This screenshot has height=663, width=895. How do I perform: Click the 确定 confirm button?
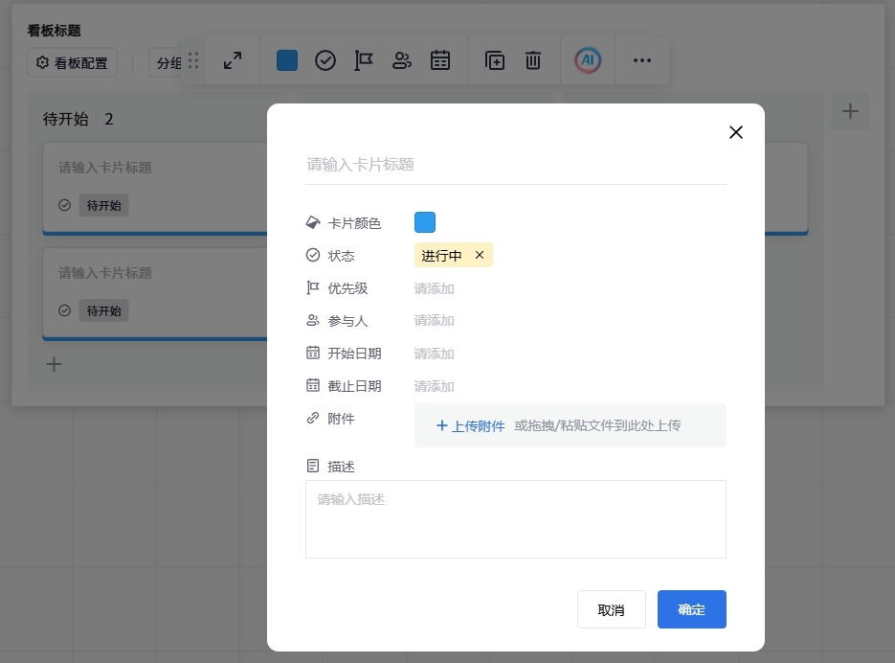pos(692,609)
